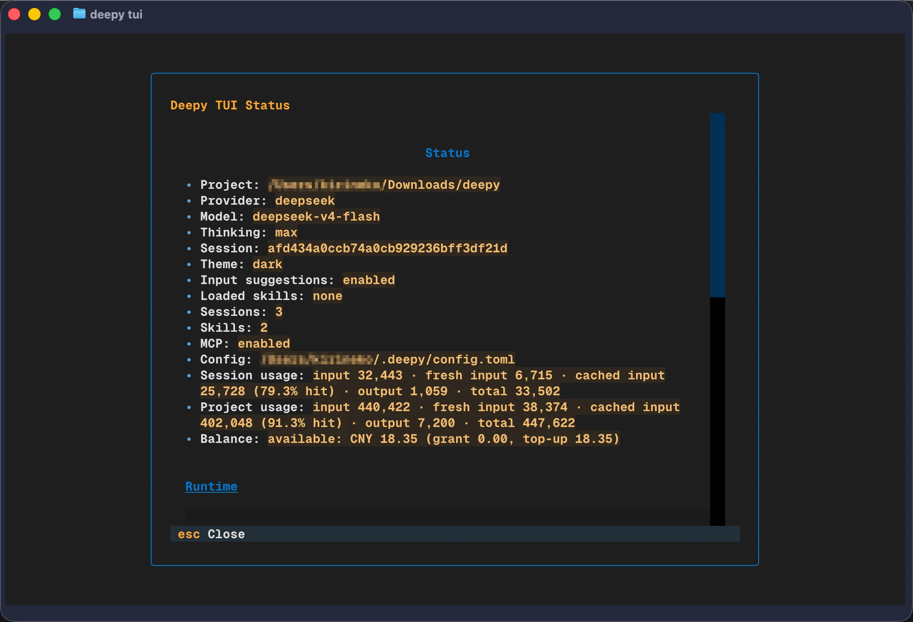Click the 'deepy tui' window title
Image resolution: width=913 pixels, height=622 pixels.
[116, 14]
